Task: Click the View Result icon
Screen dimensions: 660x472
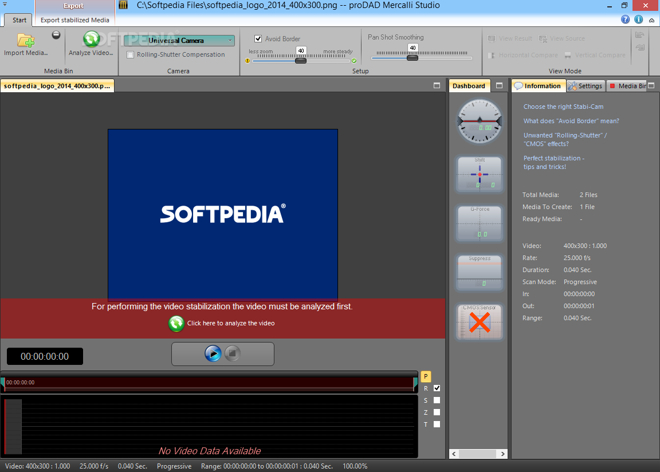Action: (492, 39)
